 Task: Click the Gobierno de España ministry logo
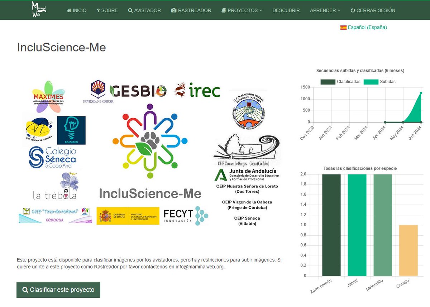tap(128, 216)
